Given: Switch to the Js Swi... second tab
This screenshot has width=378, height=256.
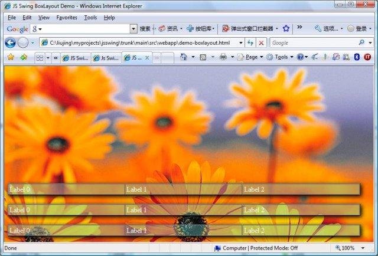Looking at the screenshot, I should click(x=106, y=58).
